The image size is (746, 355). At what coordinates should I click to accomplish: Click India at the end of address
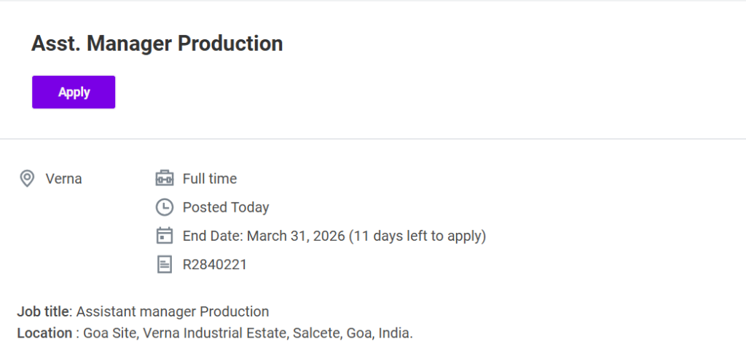click(x=396, y=334)
